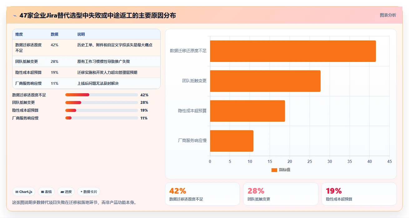This screenshot has height=218, width=409.
Task: Click the 42% cell in the table
Action: pyautogui.click(x=54, y=45)
